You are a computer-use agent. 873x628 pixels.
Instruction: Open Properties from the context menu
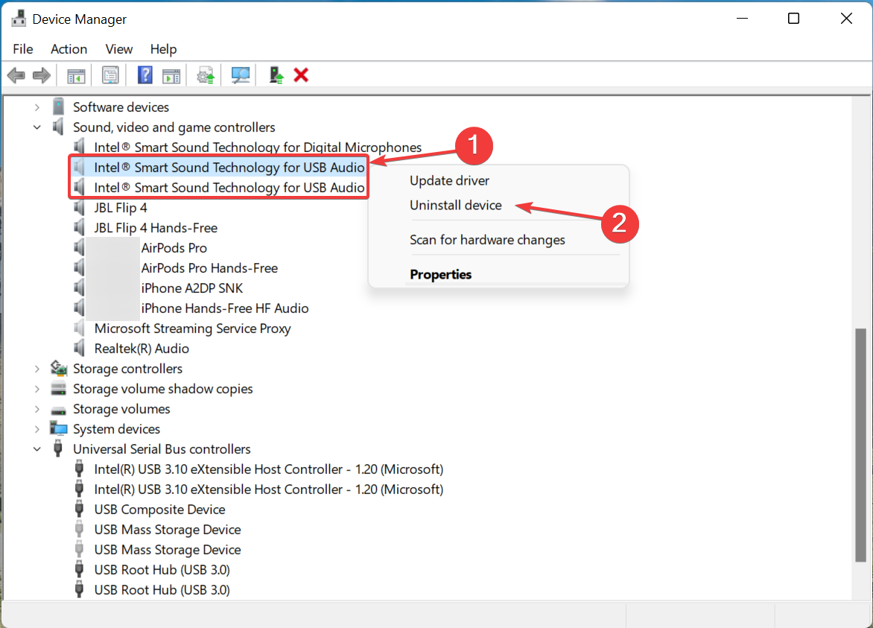[440, 274]
